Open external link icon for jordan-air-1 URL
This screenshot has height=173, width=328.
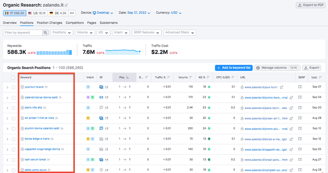291,118
